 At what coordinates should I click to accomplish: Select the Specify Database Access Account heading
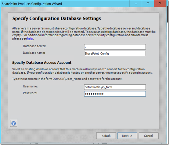pyautogui.click(x=42, y=62)
